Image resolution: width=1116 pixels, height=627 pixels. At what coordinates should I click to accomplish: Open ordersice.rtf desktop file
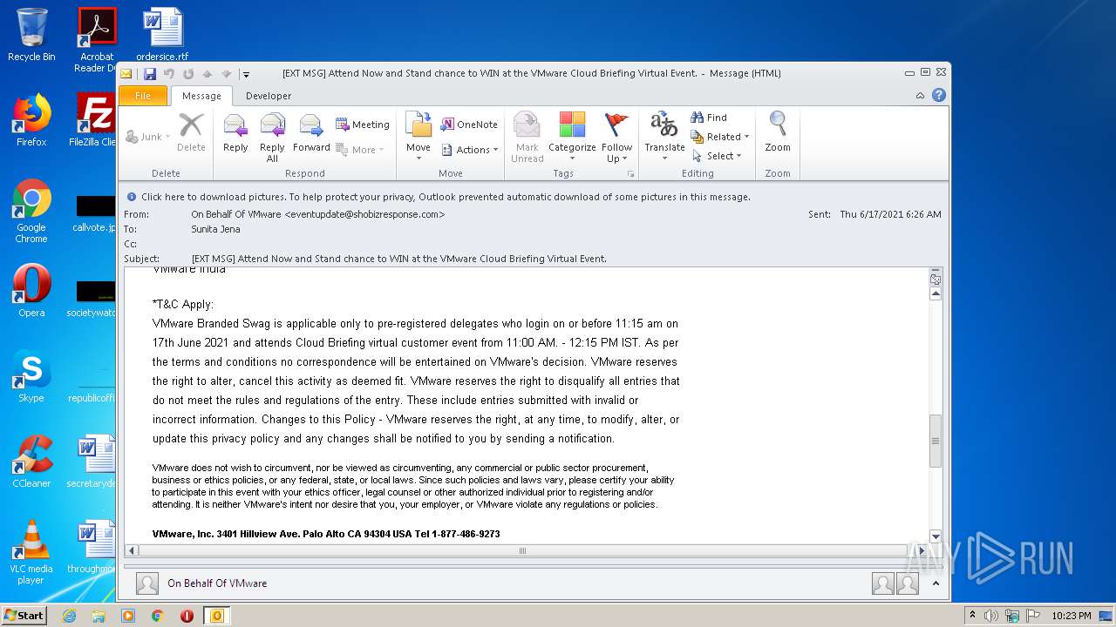[162, 35]
